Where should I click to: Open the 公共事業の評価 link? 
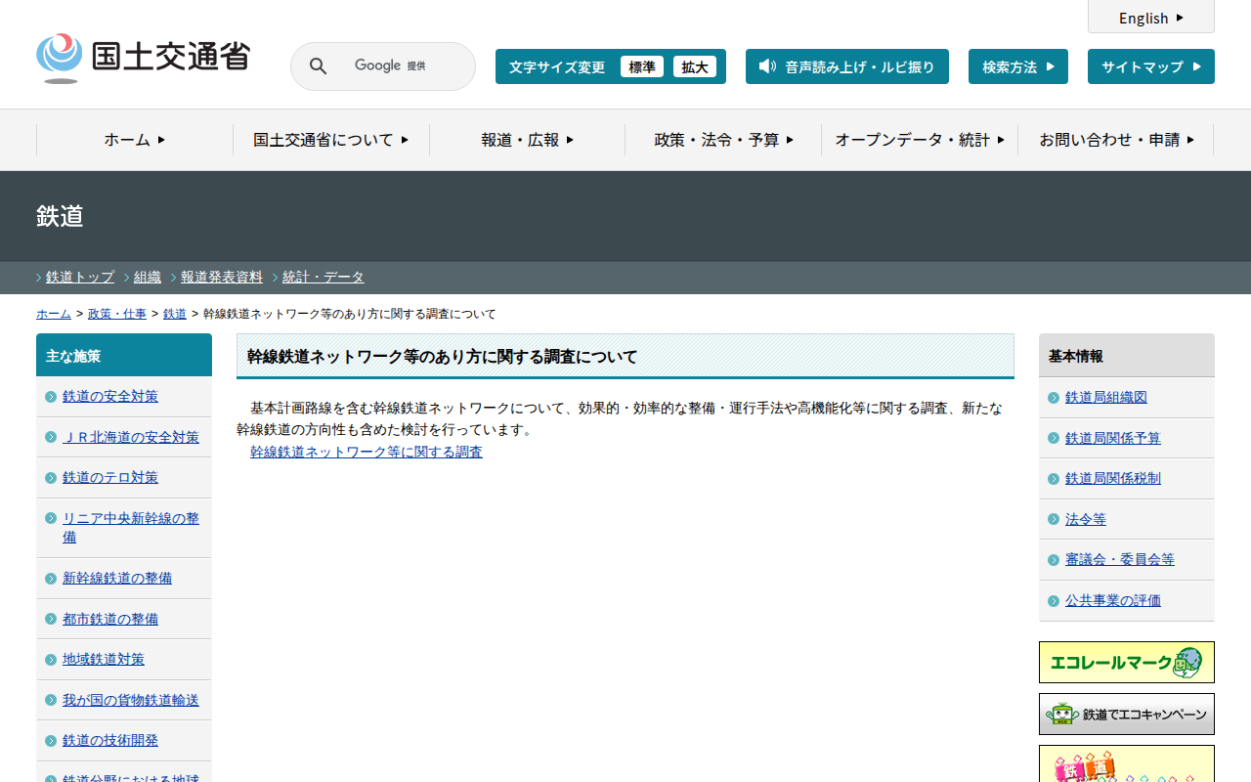click(x=1113, y=601)
